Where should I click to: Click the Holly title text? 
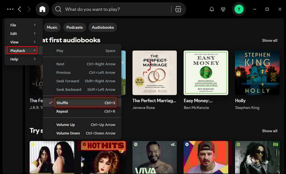[x=240, y=101]
